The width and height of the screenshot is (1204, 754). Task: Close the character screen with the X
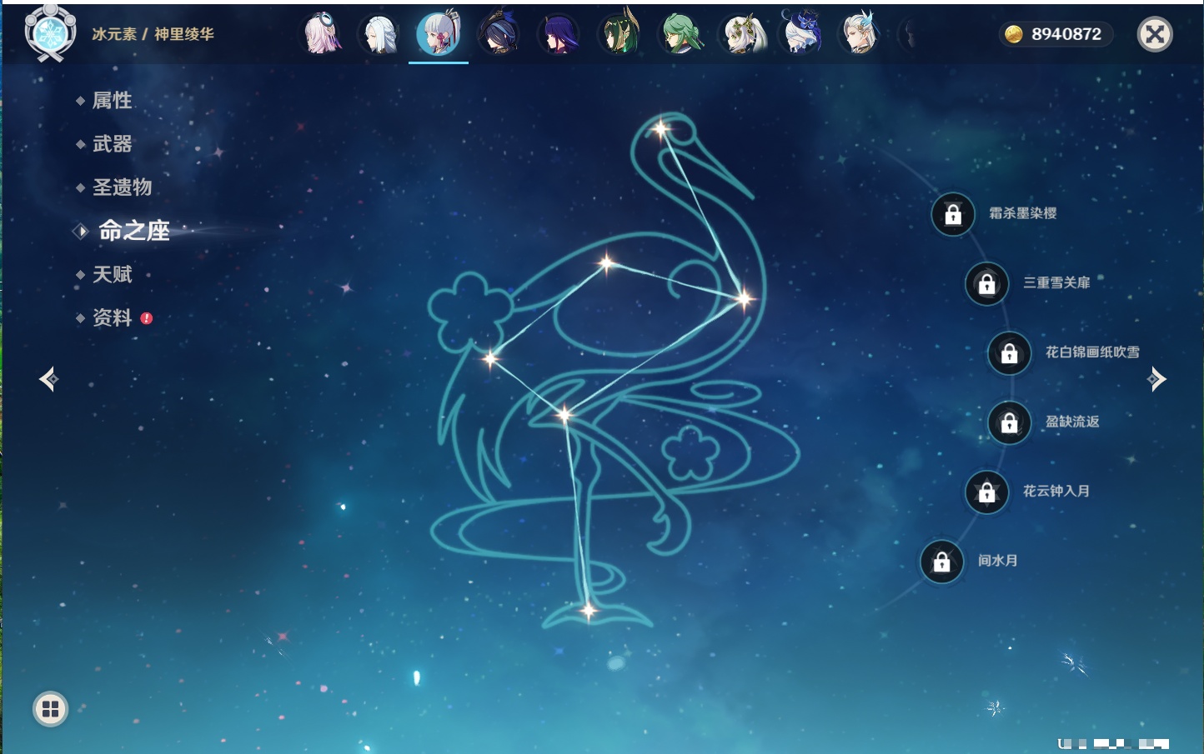[1155, 34]
